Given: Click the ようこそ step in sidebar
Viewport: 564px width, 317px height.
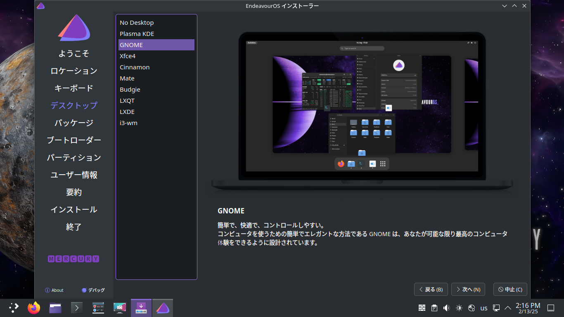Looking at the screenshot, I should (74, 54).
